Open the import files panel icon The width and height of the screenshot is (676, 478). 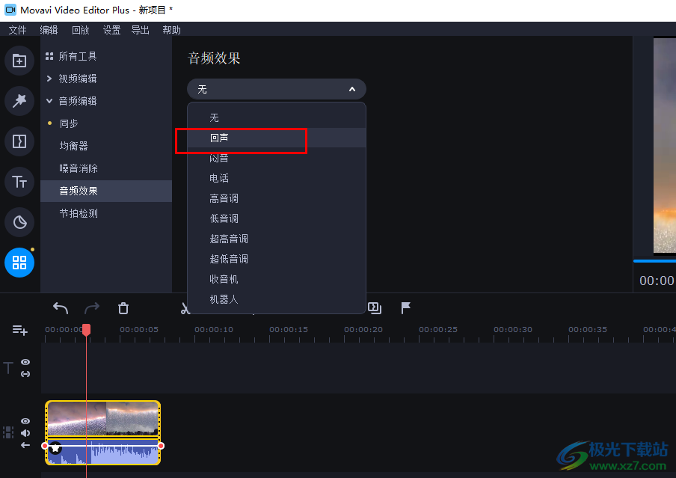click(19, 61)
